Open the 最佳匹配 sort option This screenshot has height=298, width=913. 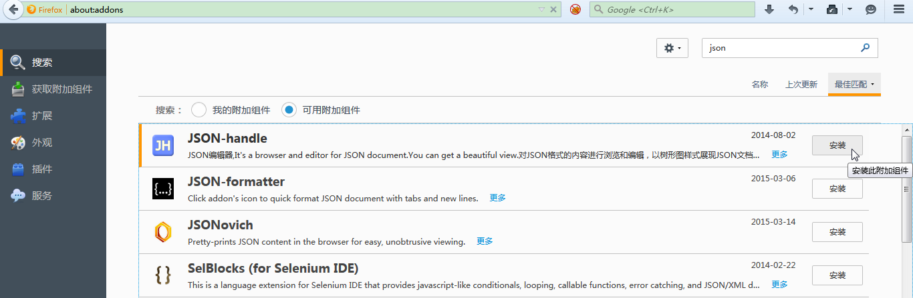[x=854, y=84]
